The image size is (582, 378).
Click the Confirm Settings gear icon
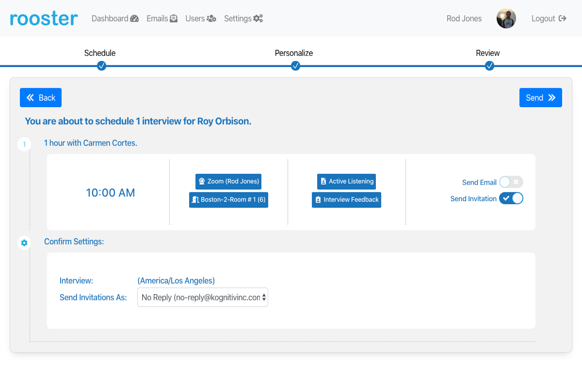coord(24,243)
